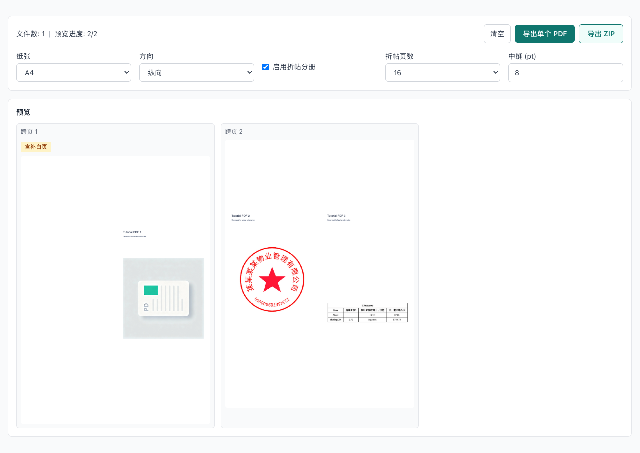640x453 pixels.
Task: Focus the 中缝 (pt) input field
Action: click(x=565, y=73)
